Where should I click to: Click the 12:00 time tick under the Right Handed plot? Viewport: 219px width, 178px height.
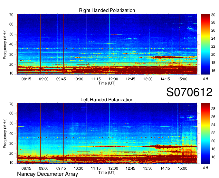[x=113, y=79]
